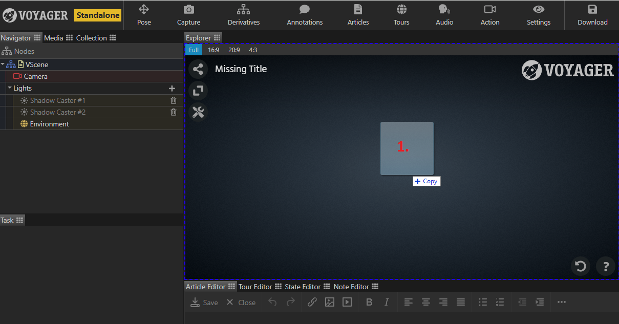Justify text alignment
Image resolution: width=619 pixels, height=324 pixels.
[x=461, y=303]
